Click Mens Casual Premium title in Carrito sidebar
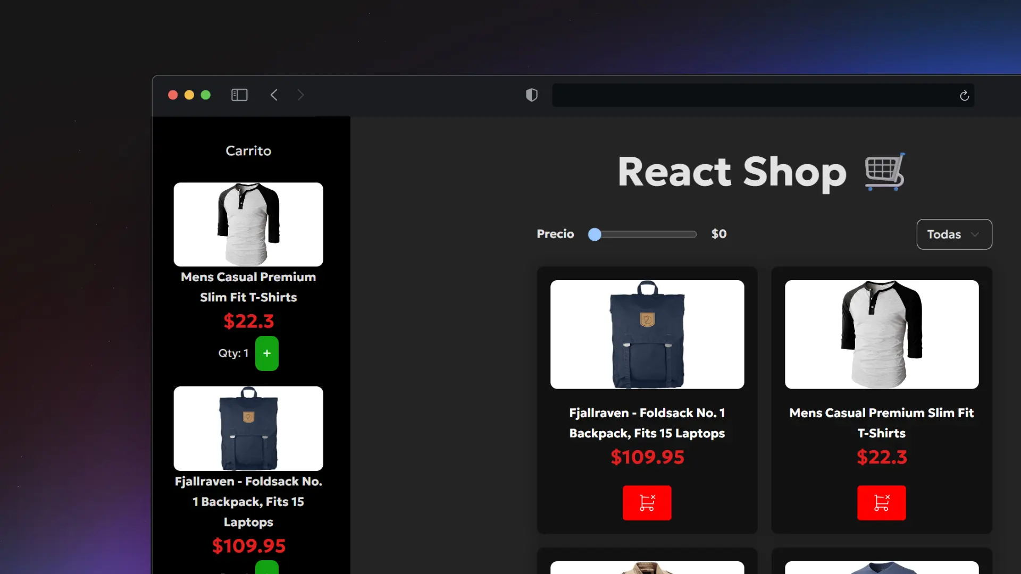Viewport: 1021px width, 574px height. (248, 287)
